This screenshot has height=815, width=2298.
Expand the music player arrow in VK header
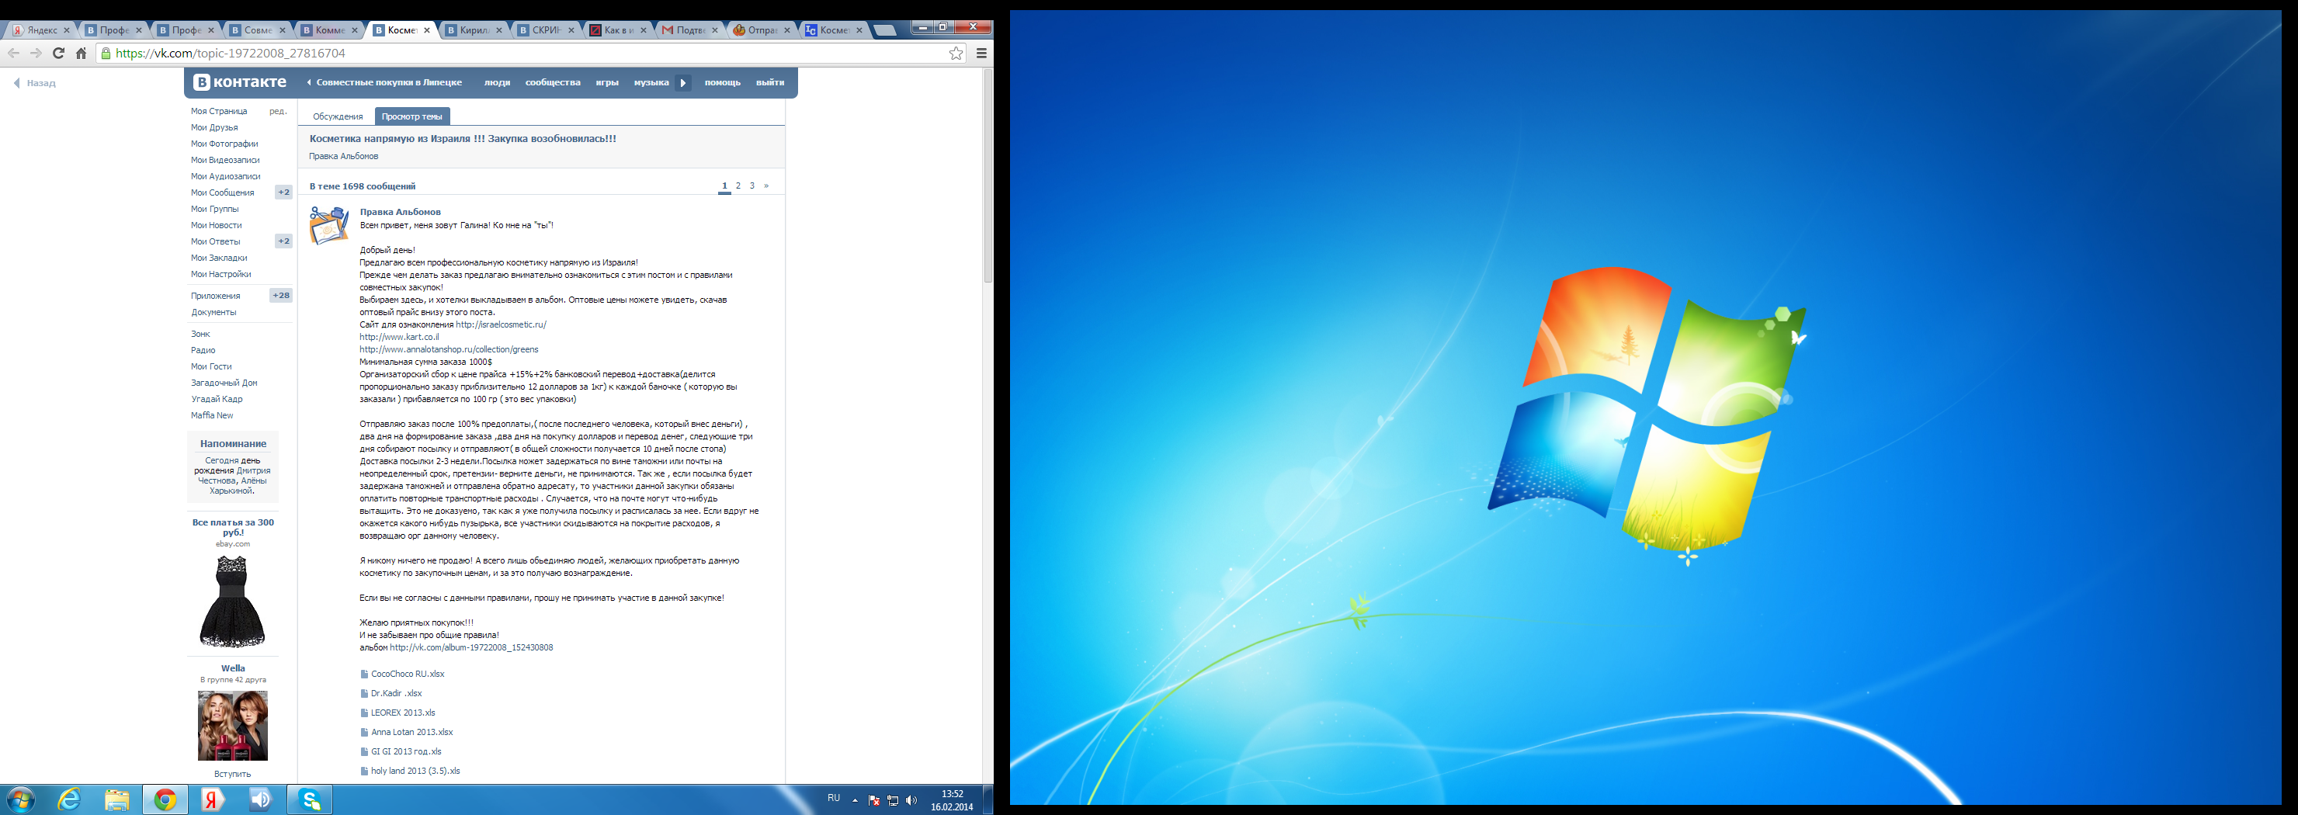pyautogui.click(x=682, y=83)
